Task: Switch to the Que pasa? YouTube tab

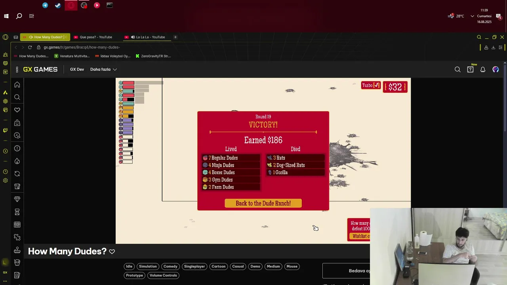Action: 95,37
